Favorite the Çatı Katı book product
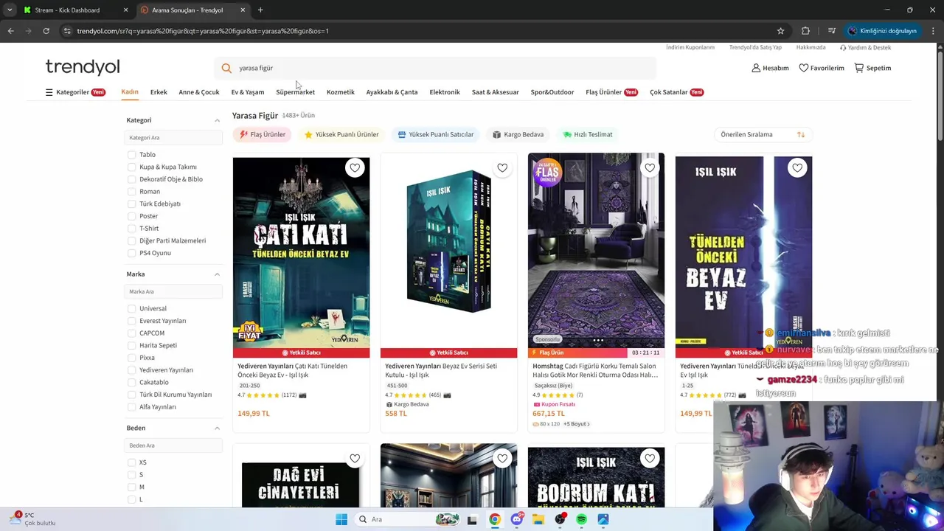 pyautogui.click(x=355, y=168)
